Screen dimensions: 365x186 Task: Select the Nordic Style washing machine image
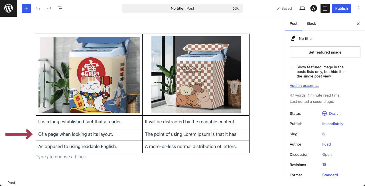[x=196, y=75]
